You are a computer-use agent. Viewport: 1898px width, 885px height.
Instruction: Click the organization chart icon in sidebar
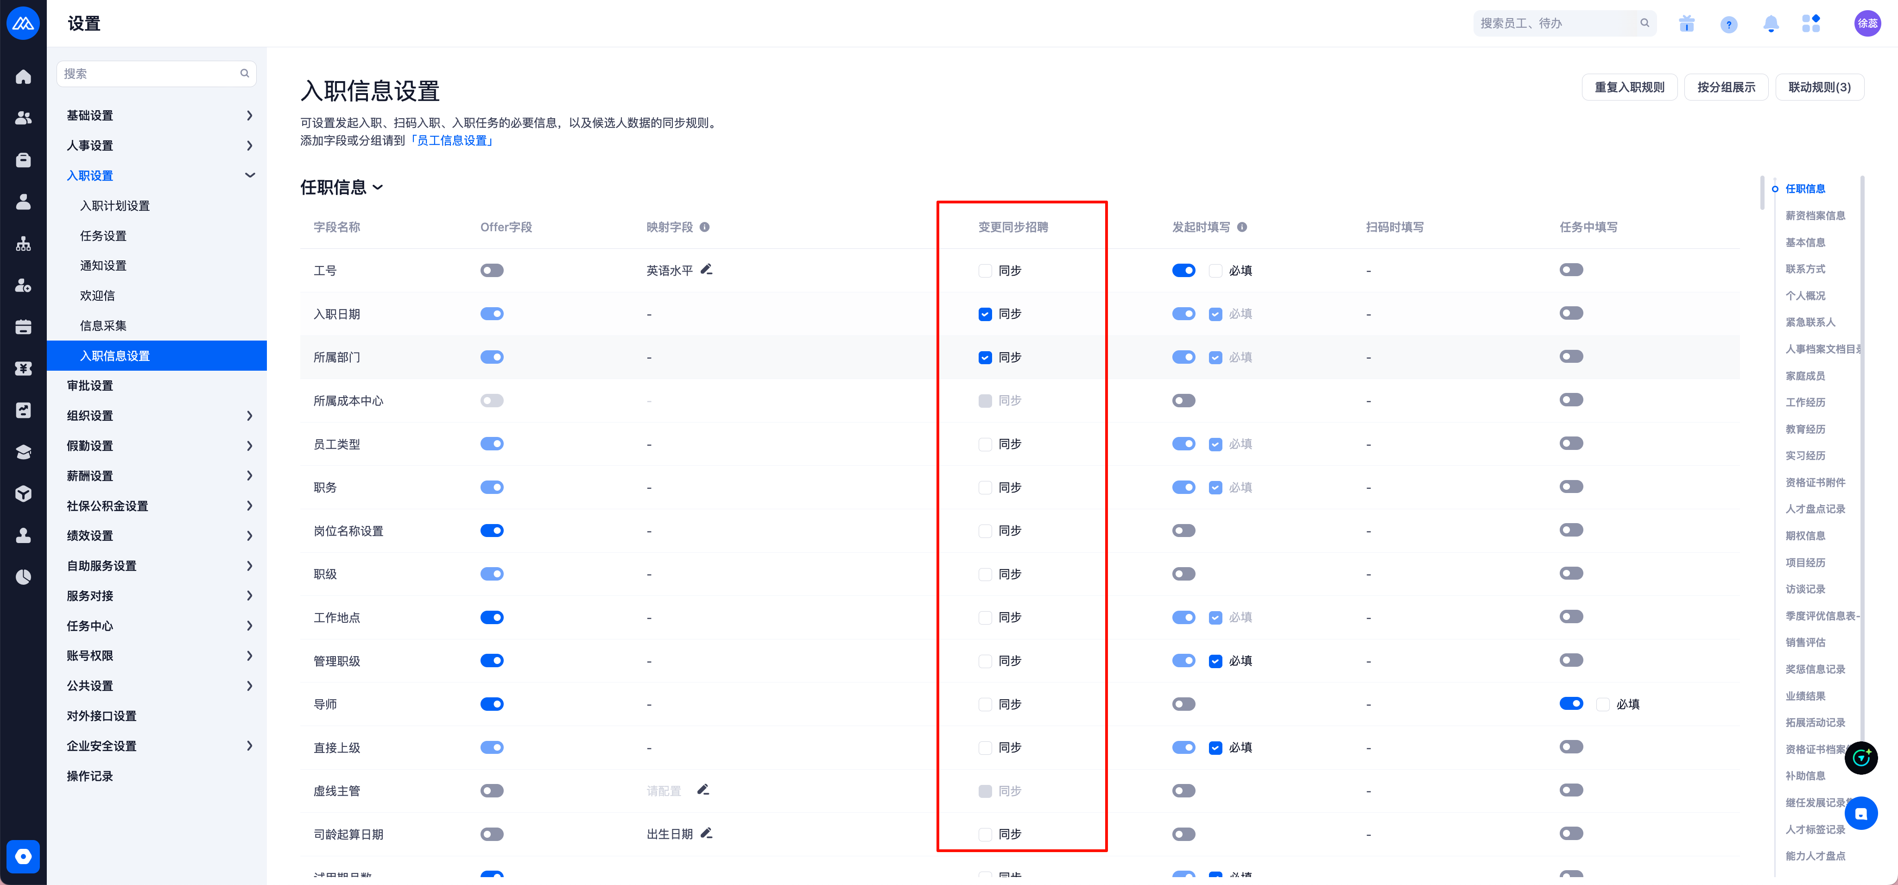(x=24, y=243)
